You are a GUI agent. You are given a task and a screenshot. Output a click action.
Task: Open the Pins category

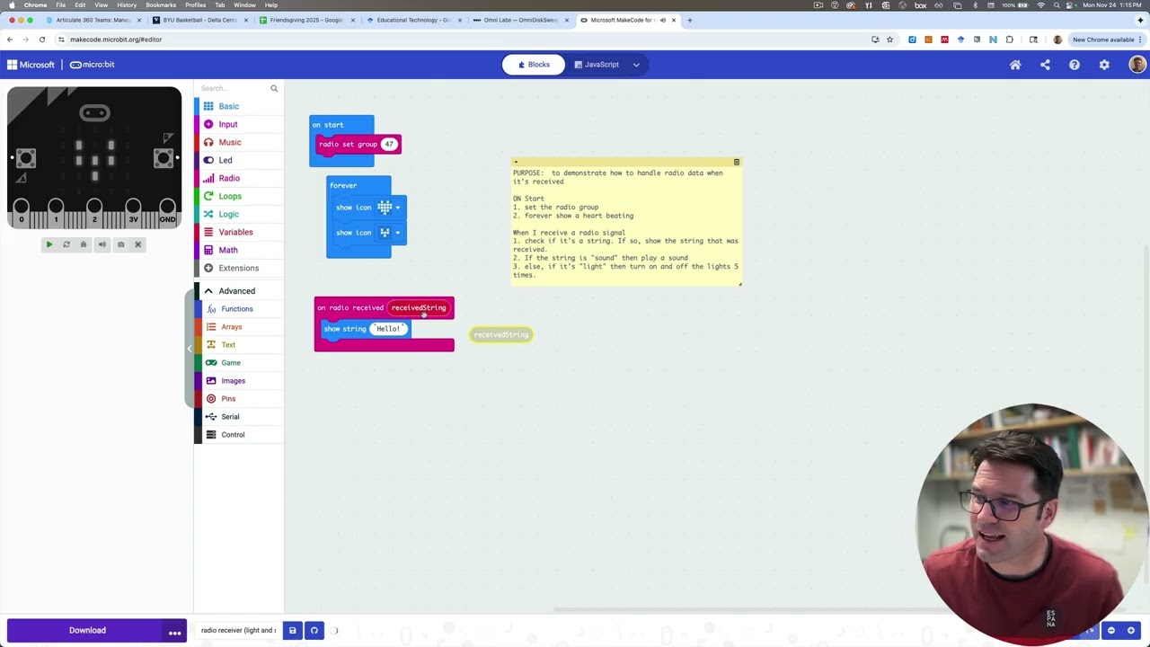click(238, 399)
